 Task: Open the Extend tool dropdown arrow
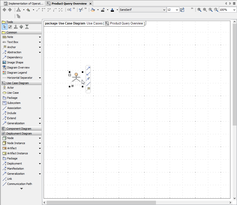40,118
